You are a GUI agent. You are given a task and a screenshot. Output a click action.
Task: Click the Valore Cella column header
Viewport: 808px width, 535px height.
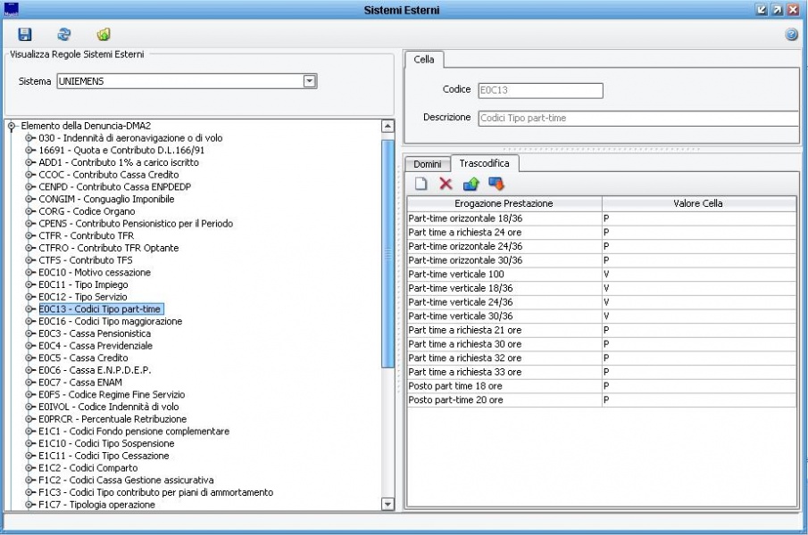coord(698,203)
